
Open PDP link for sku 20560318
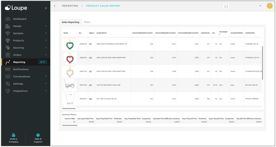click(91, 99)
